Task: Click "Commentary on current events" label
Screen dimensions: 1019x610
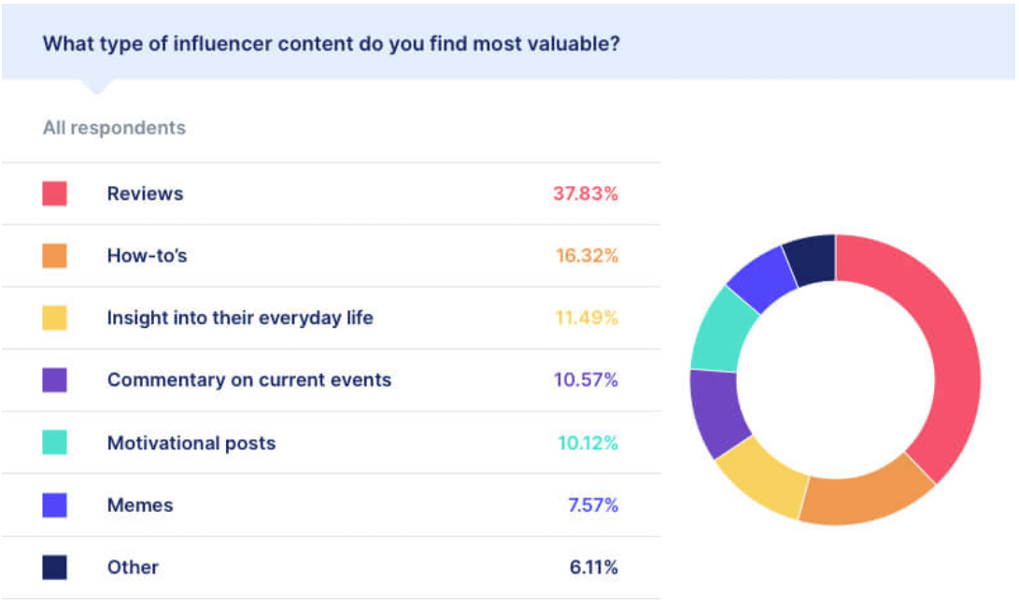Action: 249,380
